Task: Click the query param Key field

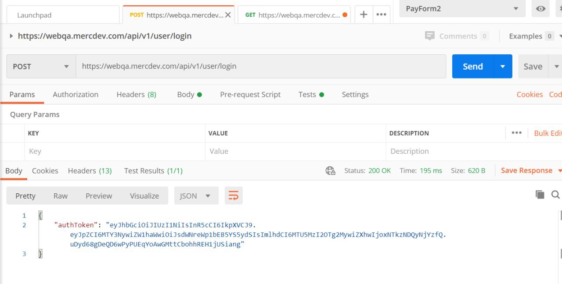Action: (115, 151)
